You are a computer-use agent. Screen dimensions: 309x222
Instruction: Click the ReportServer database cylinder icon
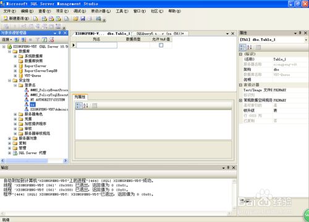pos(21,66)
